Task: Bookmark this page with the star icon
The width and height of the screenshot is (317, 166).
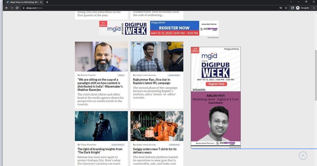Action: 286,8
